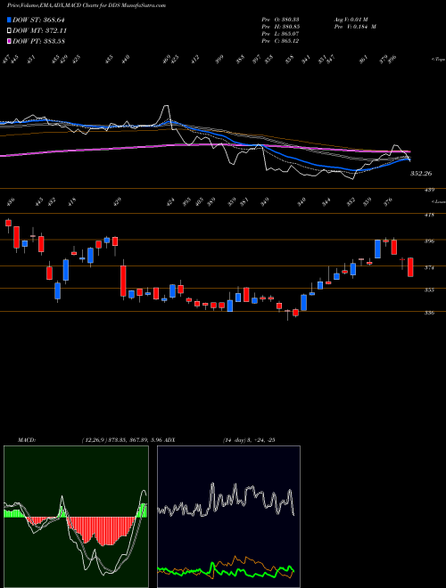This screenshot has height=588, width=446.
Task: Click the 374 price axis label
Action: [430, 268]
